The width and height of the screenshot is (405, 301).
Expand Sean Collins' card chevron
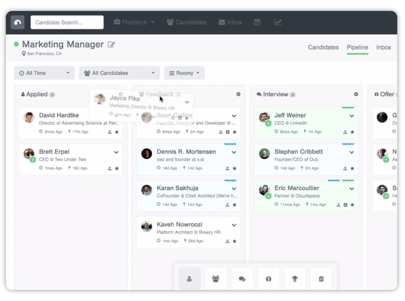[x=234, y=116]
